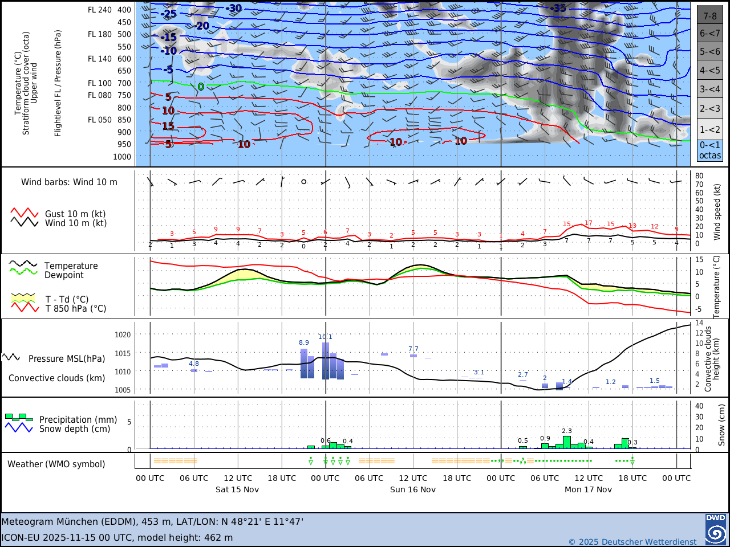Click the -30 isotherm label
This screenshot has width=730, height=547.
[x=234, y=8]
